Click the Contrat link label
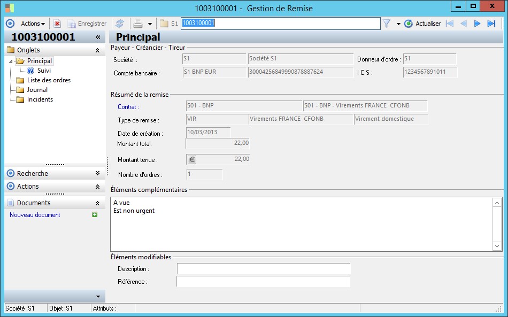Image resolution: width=508 pixels, height=317 pixels. click(128, 107)
